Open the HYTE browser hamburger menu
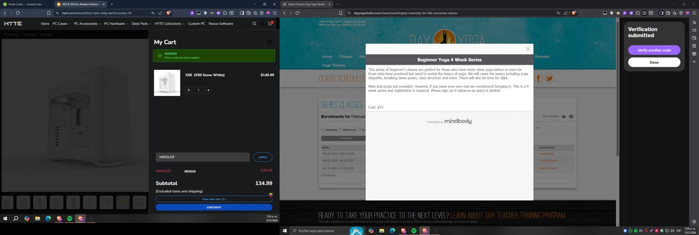699x235 pixels. pos(275,13)
